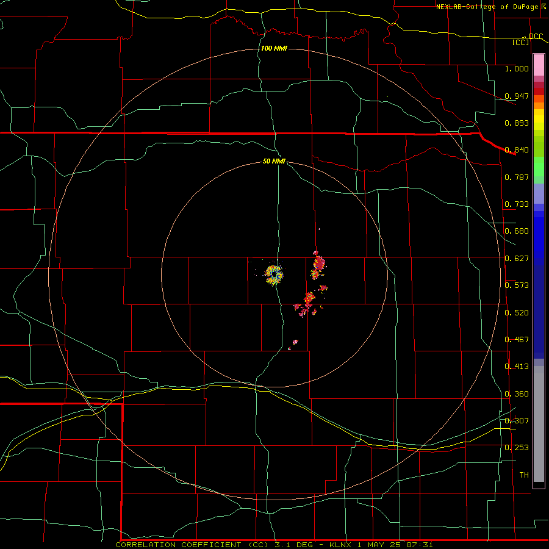Select the 0.520 scale value
This screenshot has height=549, width=549.
coord(517,312)
